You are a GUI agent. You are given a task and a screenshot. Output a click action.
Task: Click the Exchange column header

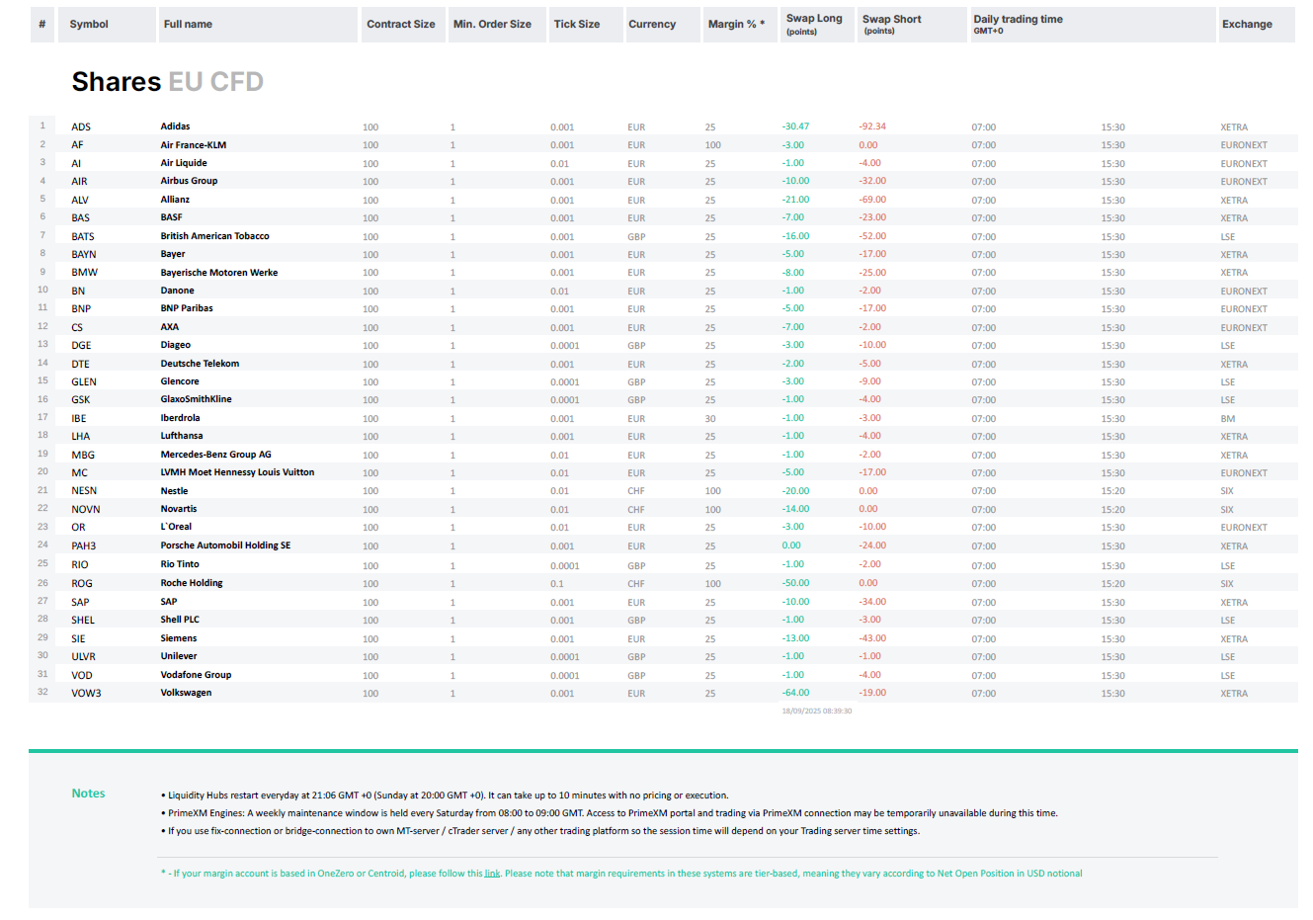pos(1256,25)
